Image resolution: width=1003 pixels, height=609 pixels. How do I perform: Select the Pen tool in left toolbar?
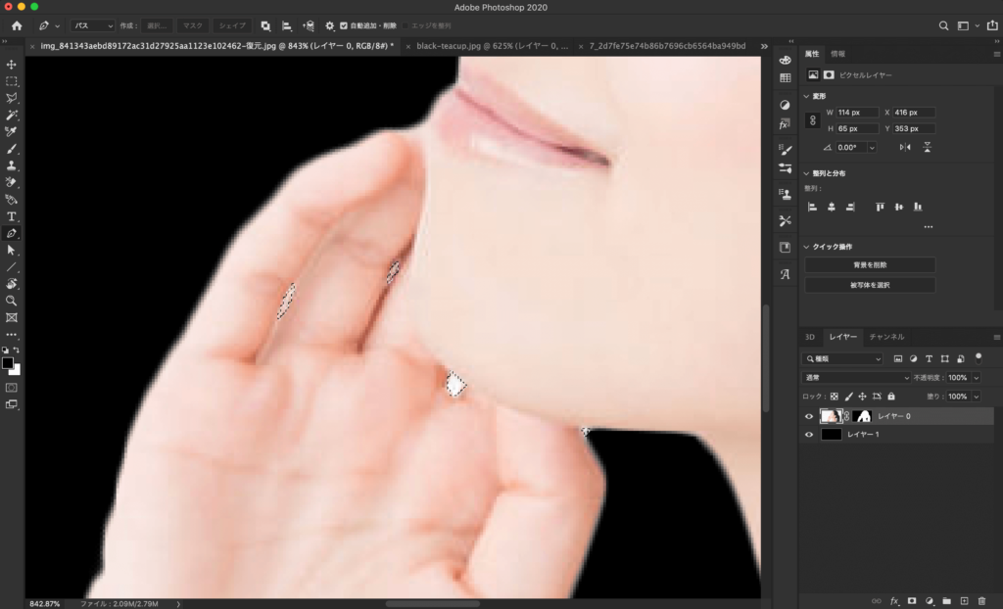coord(12,233)
